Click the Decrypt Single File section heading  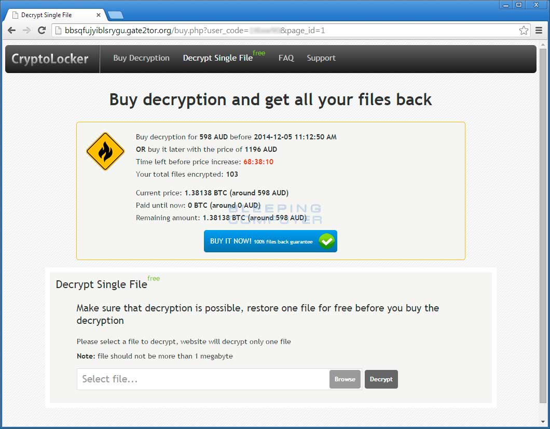coord(101,284)
